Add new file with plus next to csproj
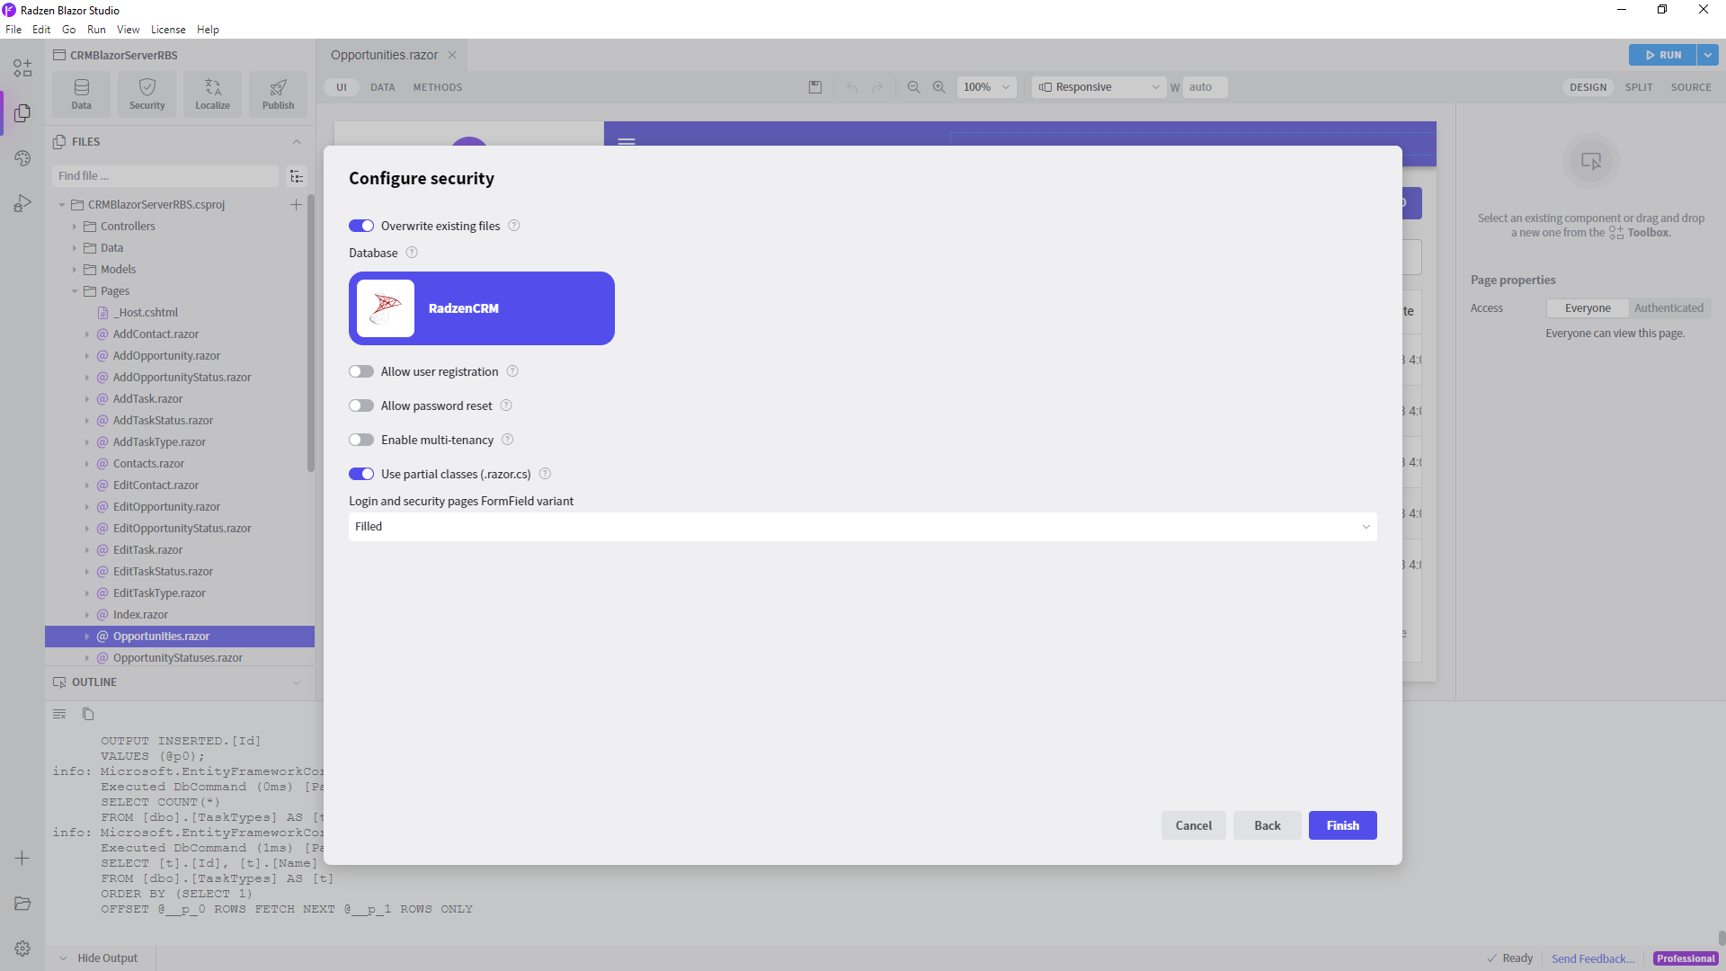 (x=296, y=205)
